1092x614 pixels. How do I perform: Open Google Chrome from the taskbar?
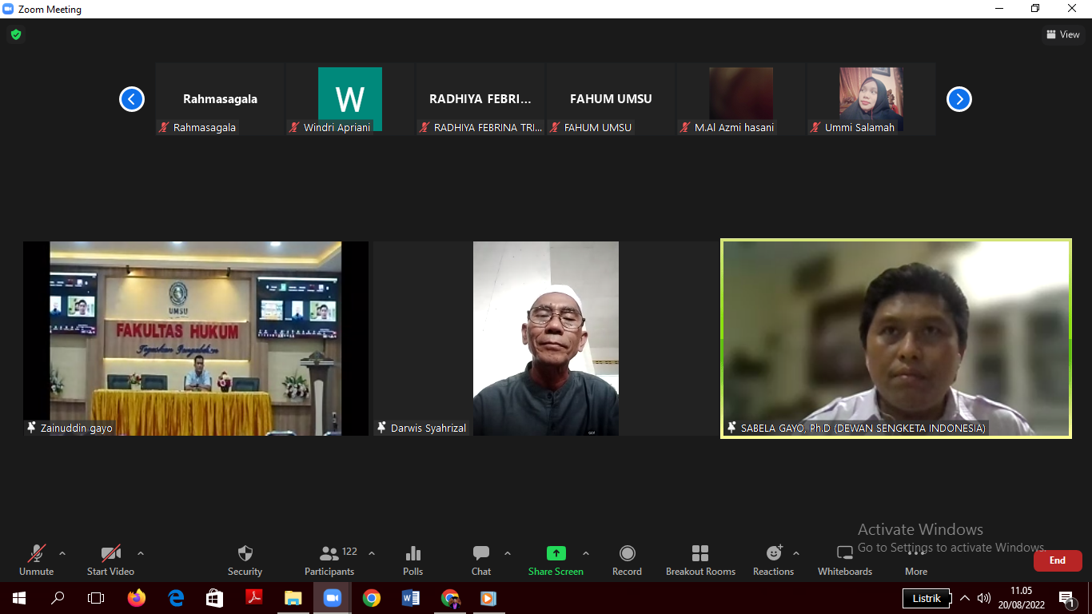click(371, 598)
